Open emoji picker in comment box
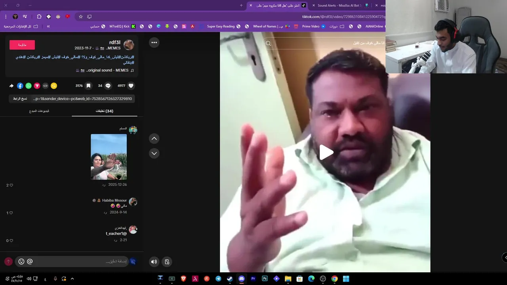The height and width of the screenshot is (285, 507). pos(21,261)
